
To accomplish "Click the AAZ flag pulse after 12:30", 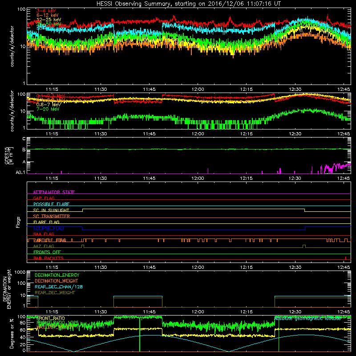I will click(x=304, y=247).
